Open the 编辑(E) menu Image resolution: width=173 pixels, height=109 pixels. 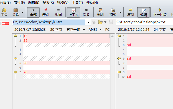tap(34, 3)
